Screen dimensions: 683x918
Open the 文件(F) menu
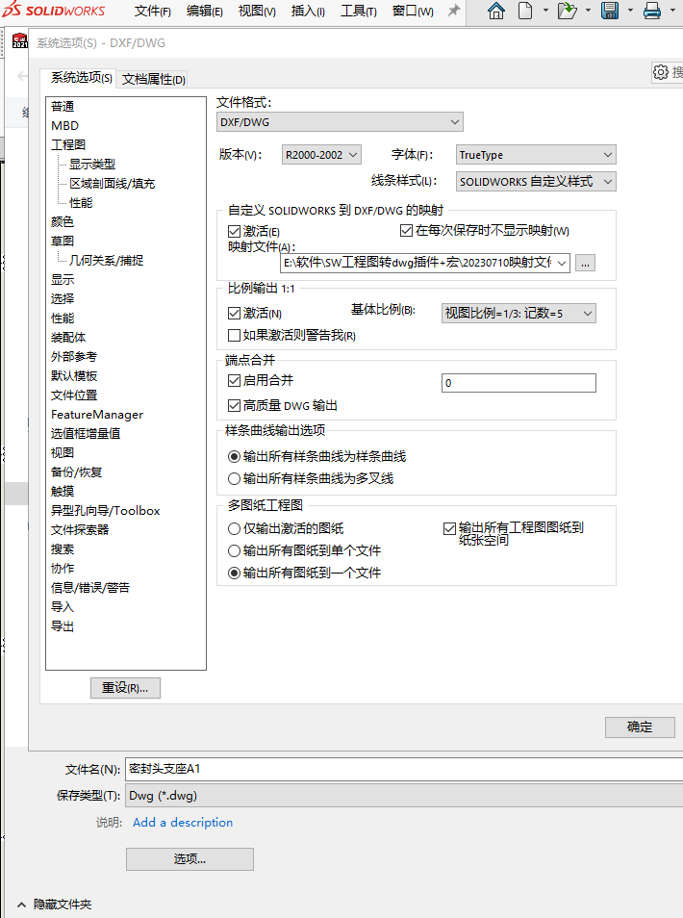tap(153, 12)
